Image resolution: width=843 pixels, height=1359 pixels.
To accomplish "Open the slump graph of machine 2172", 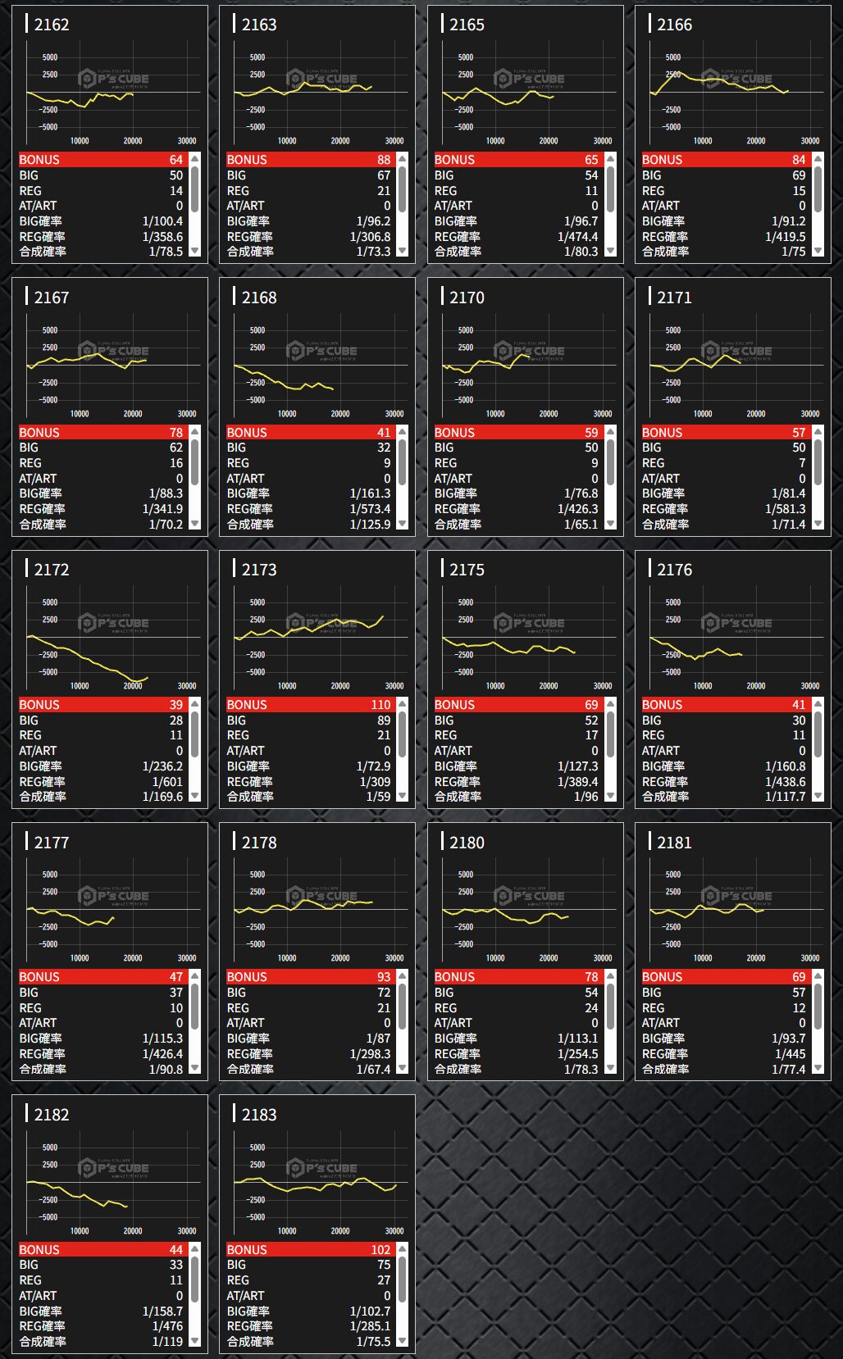I will coord(110,638).
